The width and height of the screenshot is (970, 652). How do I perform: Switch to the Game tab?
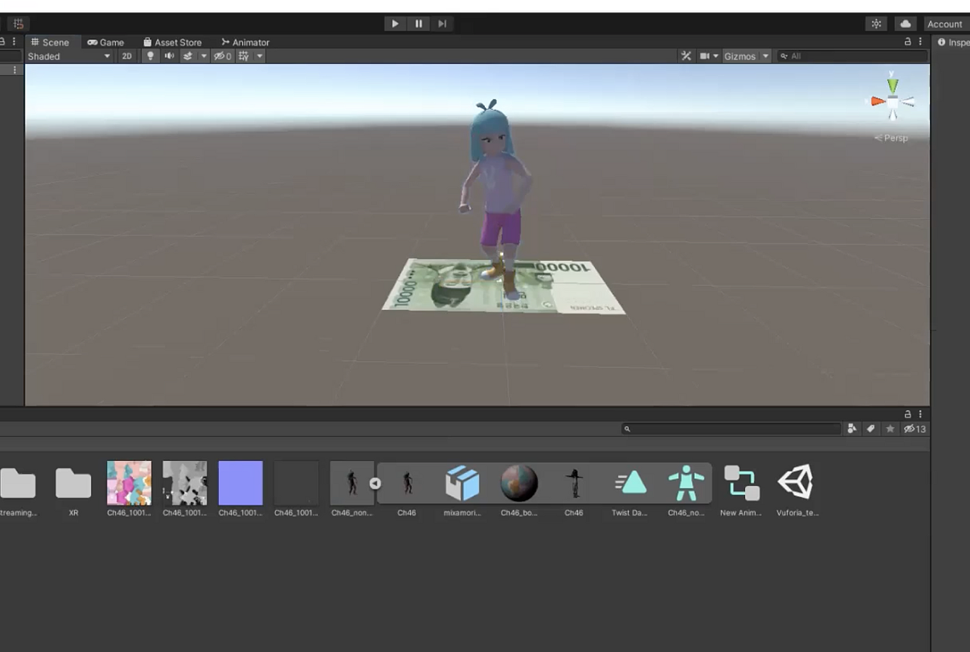(106, 42)
